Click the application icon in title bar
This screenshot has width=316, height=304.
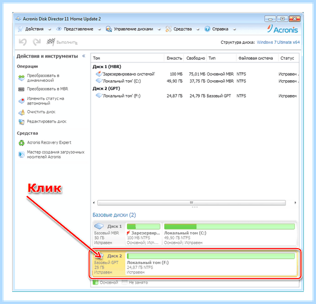[x=18, y=18]
